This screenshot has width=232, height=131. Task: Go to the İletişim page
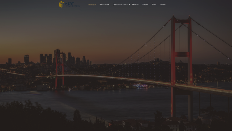coord(162,4)
